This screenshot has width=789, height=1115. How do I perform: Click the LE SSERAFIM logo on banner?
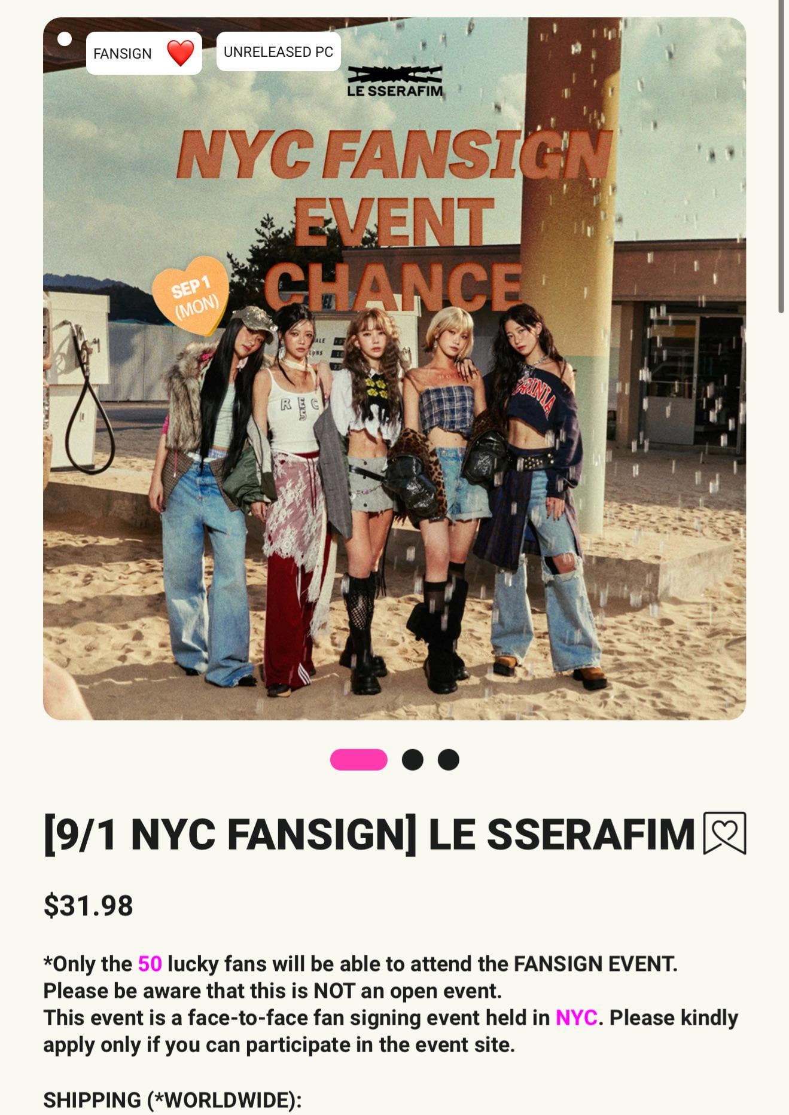(395, 82)
